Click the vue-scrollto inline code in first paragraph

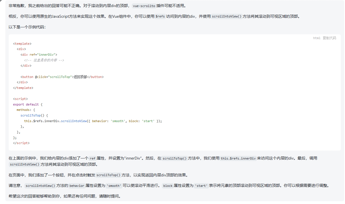144,6
